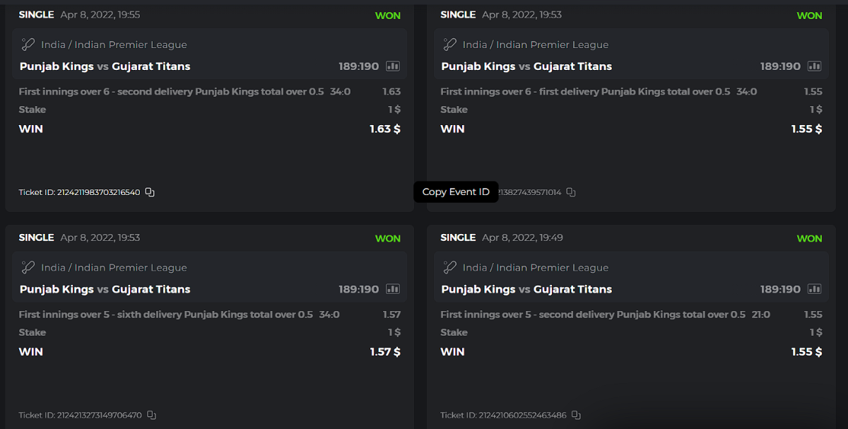The height and width of the screenshot is (429, 848).
Task: Copy ticket ID ending 571014
Action: (571, 192)
